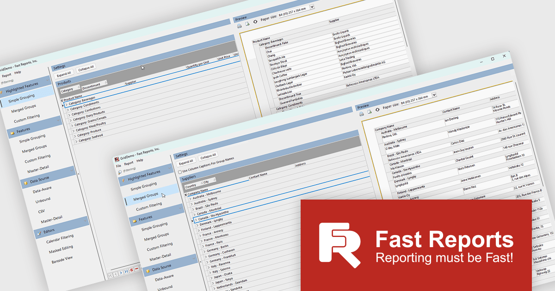555x291 pixels.
Task: Click refresh icon in Products preview toolbar
Action: coord(255,22)
